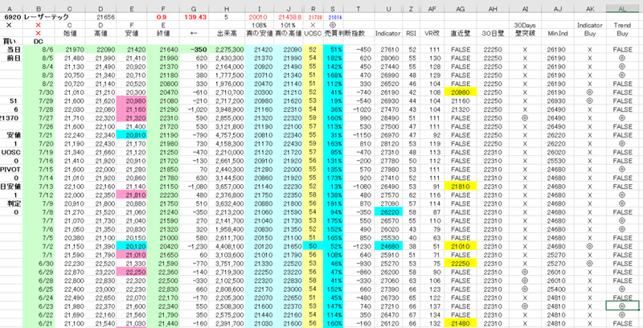Click the ◎ in column AK for 7/30

pyautogui.click(x=590, y=92)
